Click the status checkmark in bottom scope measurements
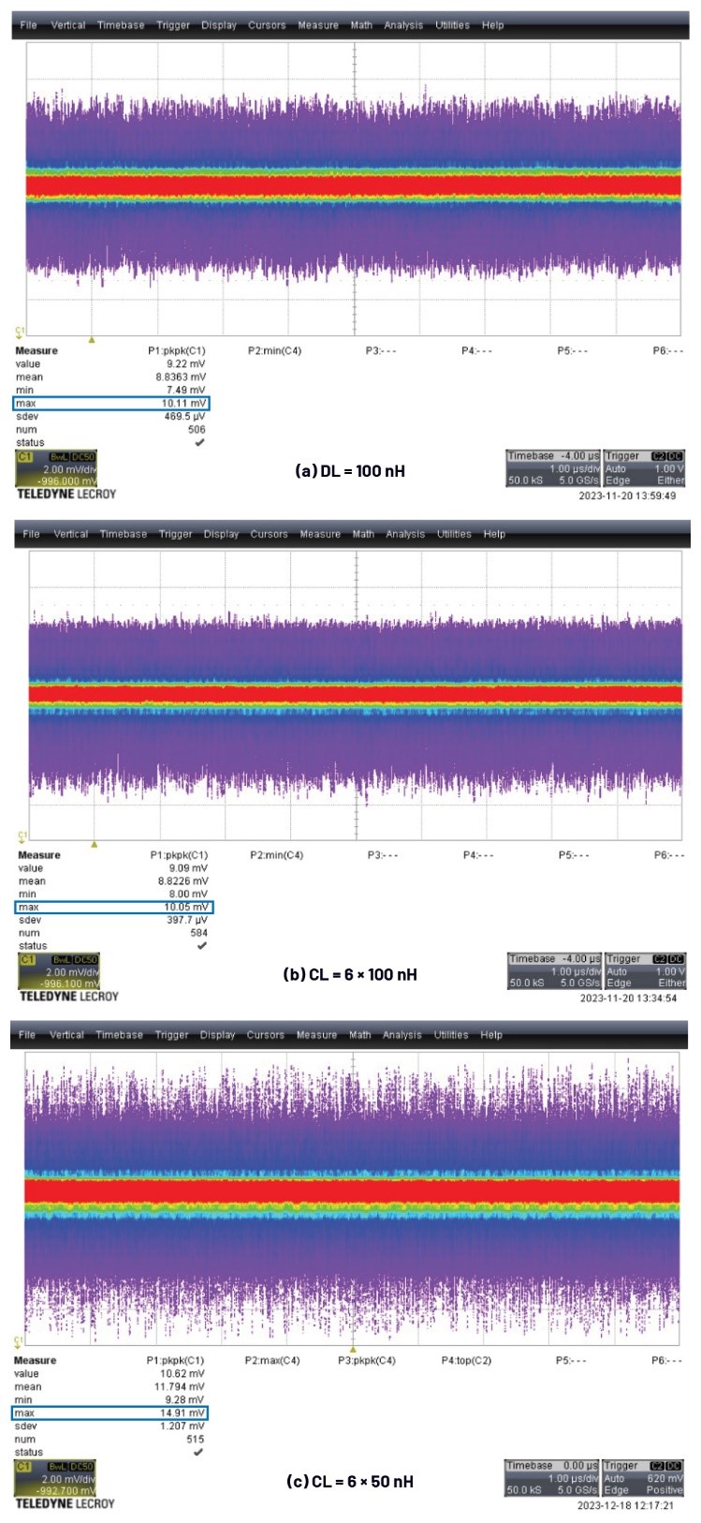Image resolution: width=701 pixels, height=1523 pixels. click(197, 1452)
